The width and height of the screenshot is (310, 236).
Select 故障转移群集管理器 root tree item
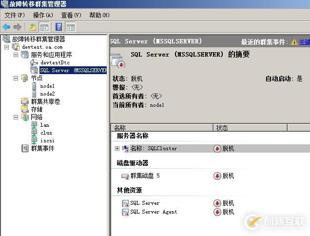pyautogui.click(x=39, y=39)
